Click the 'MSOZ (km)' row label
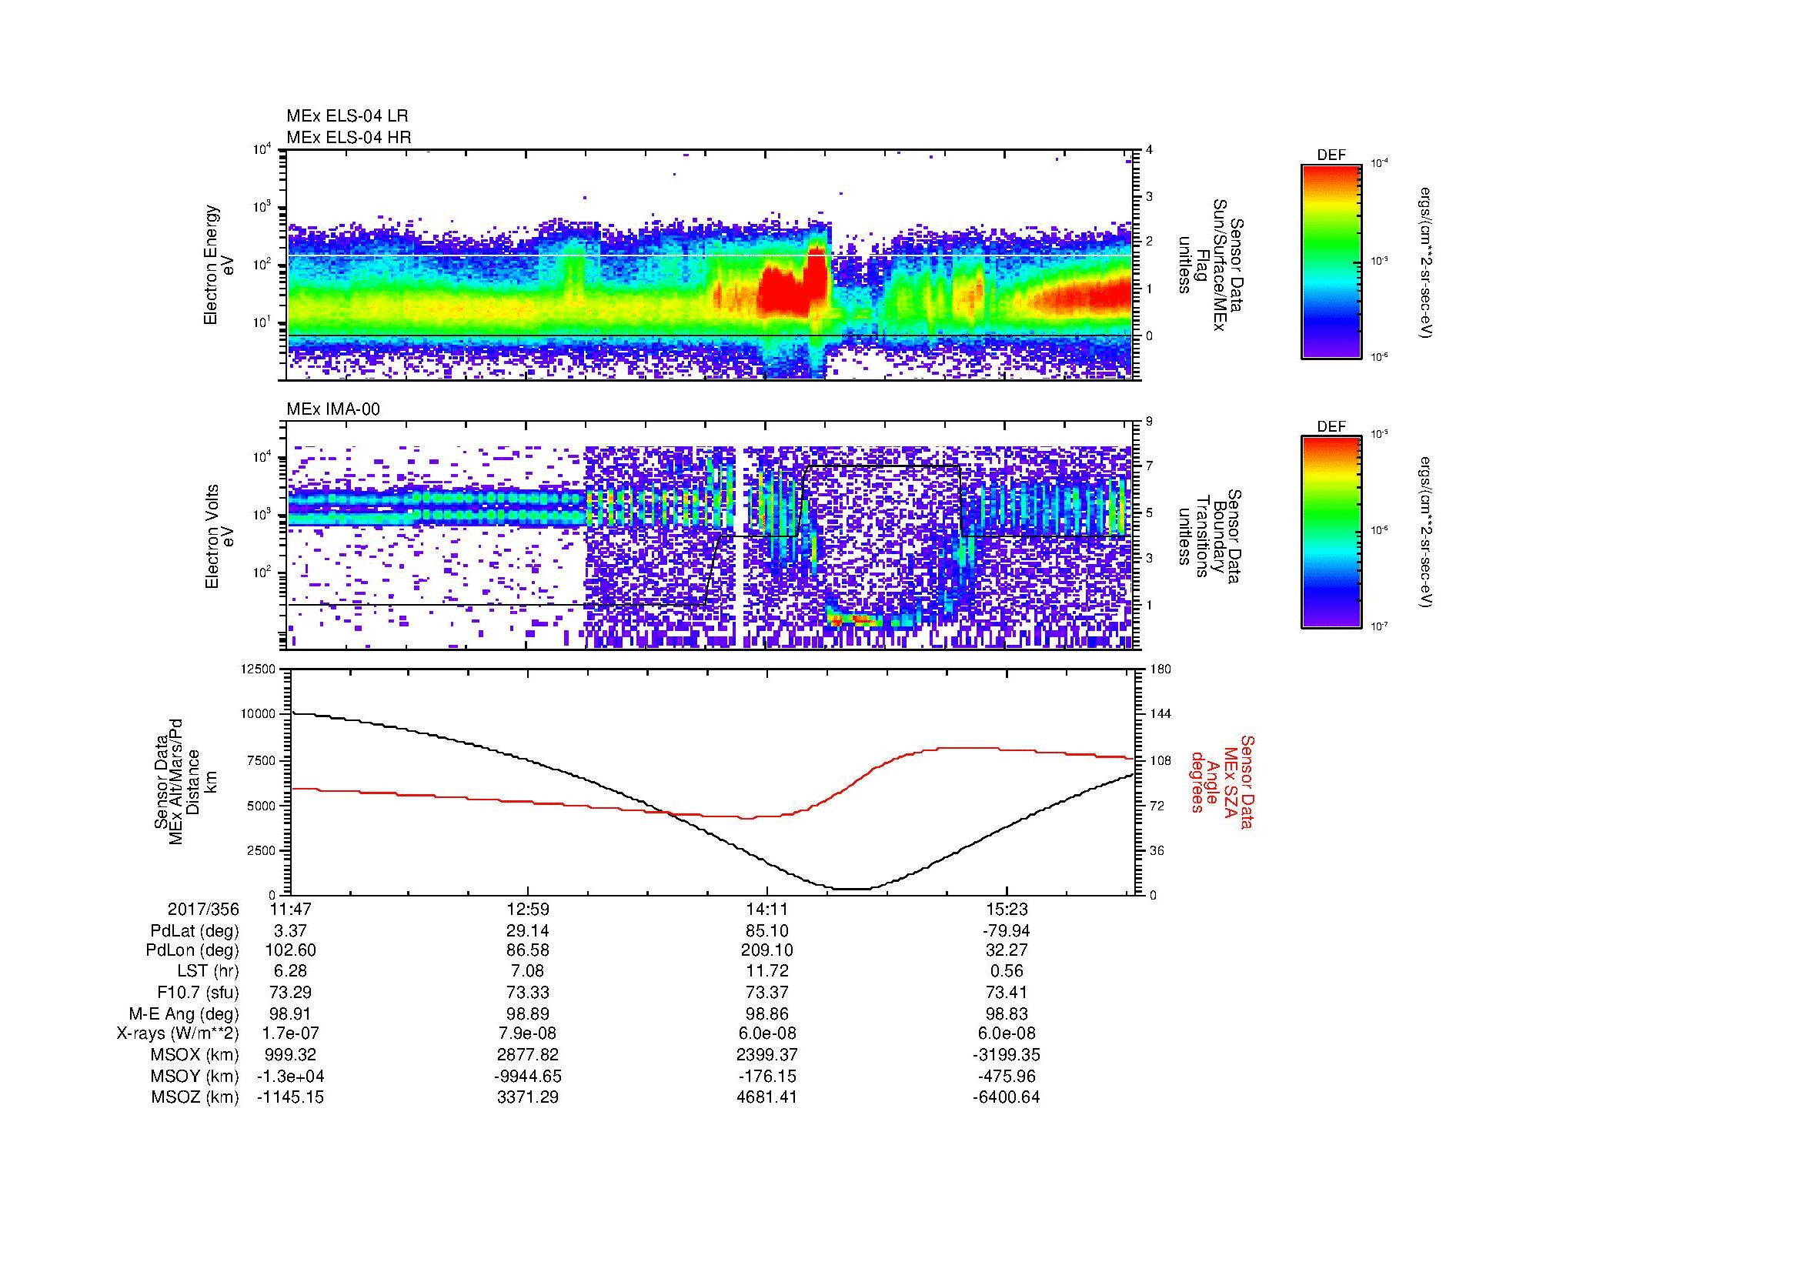The width and height of the screenshot is (1800, 1272). (195, 1097)
